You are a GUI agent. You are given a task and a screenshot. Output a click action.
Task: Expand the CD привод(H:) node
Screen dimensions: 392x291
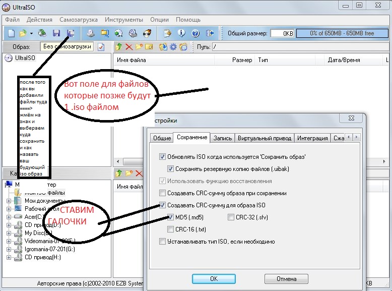(9, 257)
